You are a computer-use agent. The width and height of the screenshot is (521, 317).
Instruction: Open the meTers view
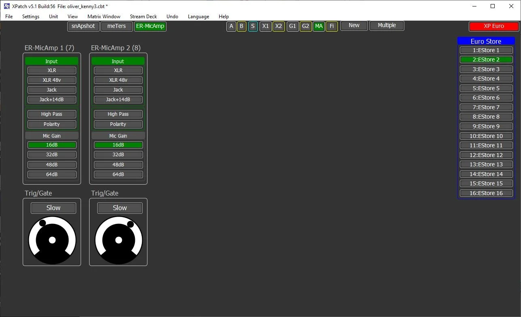(117, 26)
